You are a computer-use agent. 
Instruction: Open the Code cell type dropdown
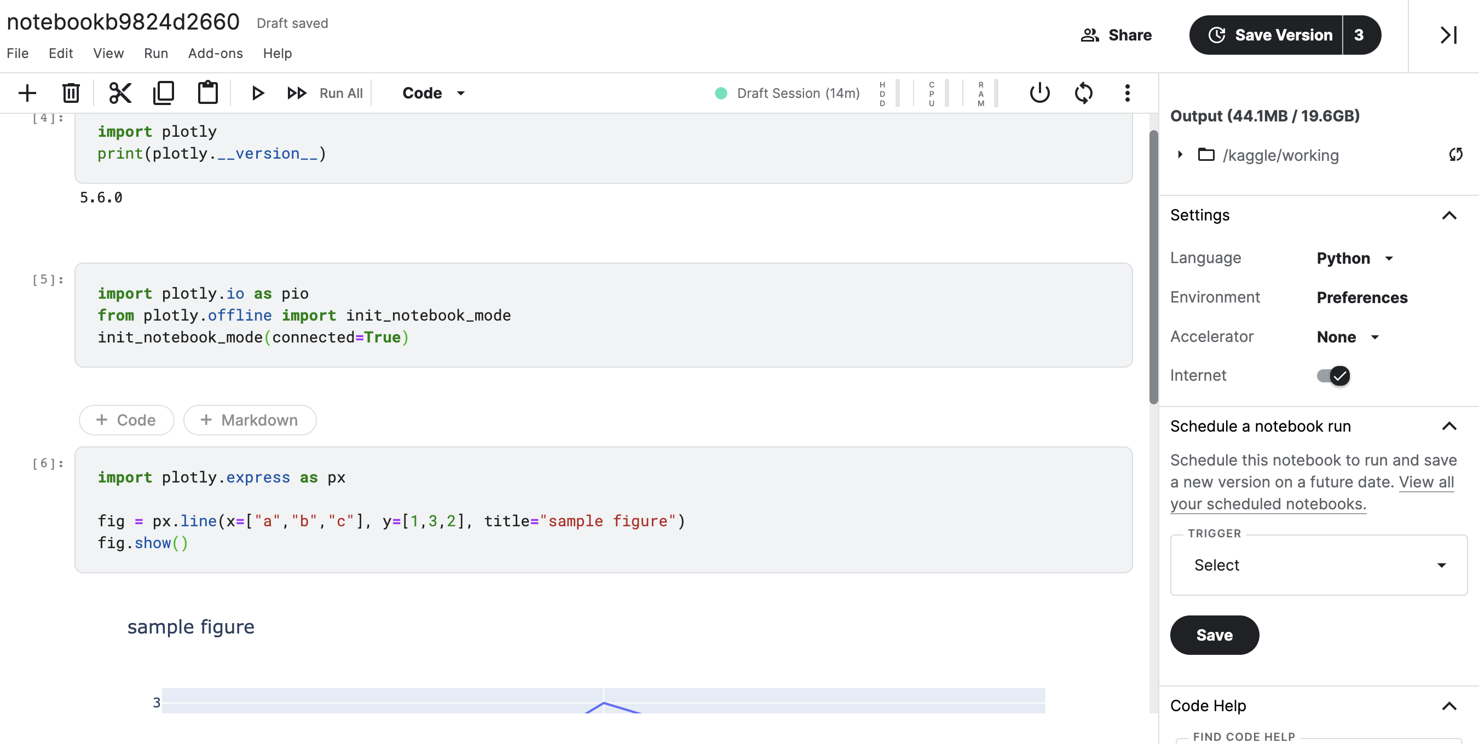coord(433,93)
